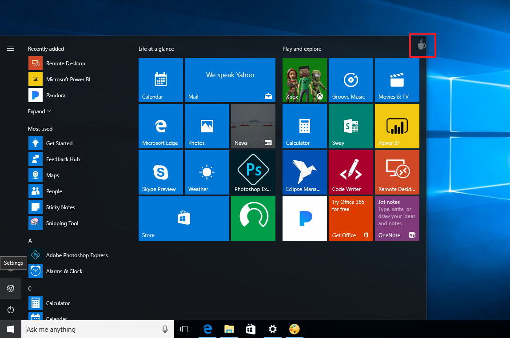
Task: Open the Mail tile
Action: 230,80
